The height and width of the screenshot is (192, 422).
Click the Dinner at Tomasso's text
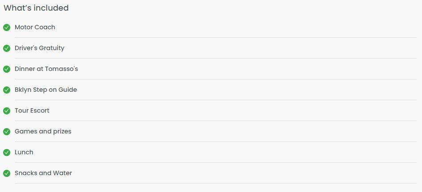click(46, 69)
